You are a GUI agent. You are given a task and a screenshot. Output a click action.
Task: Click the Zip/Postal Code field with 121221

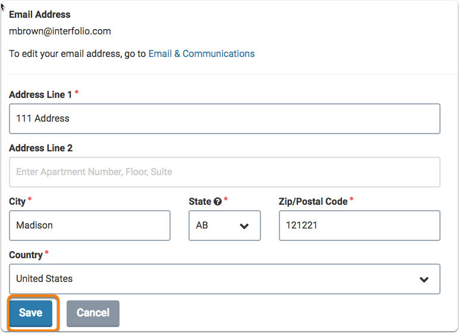click(x=359, y=226)
